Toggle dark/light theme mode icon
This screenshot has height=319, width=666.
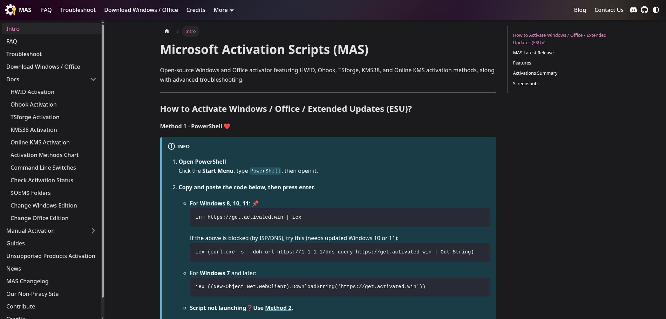point(655,10)
